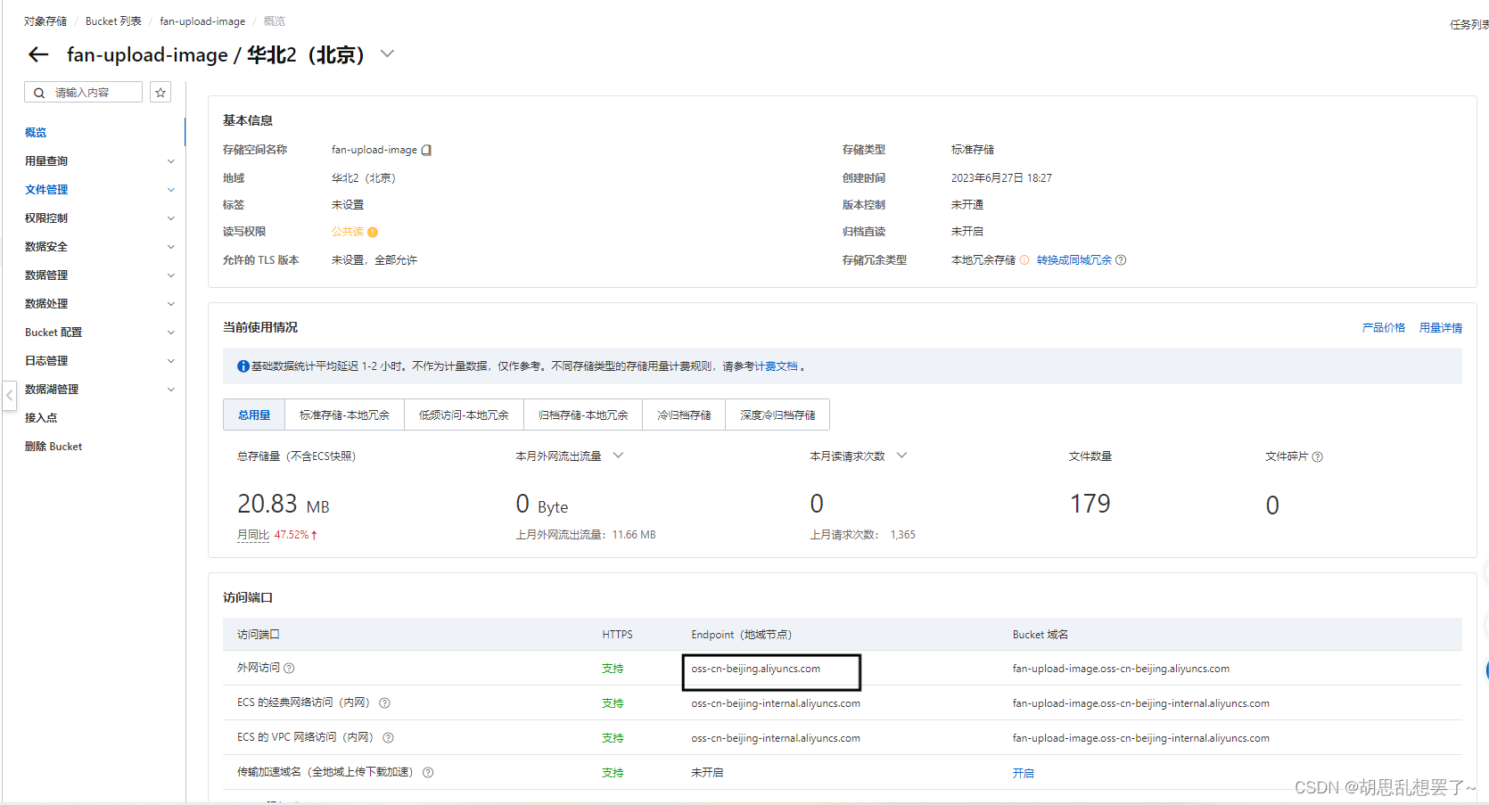Screen dimensions: 1489x805
Task: Click help icon beside 传输加速域名
Action: coord(428,772)
